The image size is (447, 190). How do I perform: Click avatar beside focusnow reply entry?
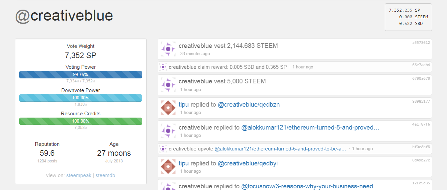click(x=168, y=186)
